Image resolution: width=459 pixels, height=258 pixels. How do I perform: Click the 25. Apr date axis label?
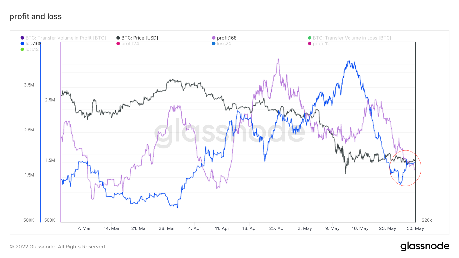point(277,228)
